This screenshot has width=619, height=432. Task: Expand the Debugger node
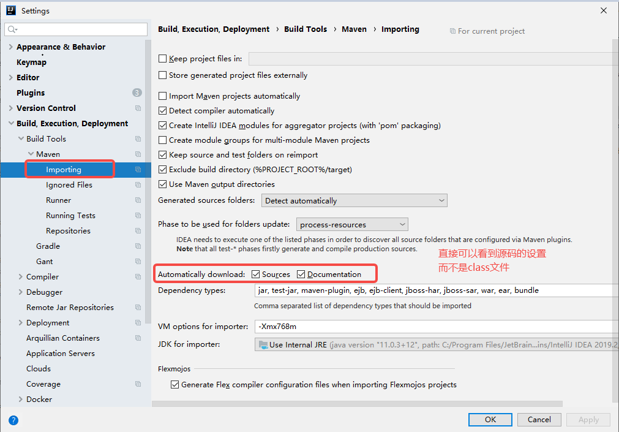(21, 292)
